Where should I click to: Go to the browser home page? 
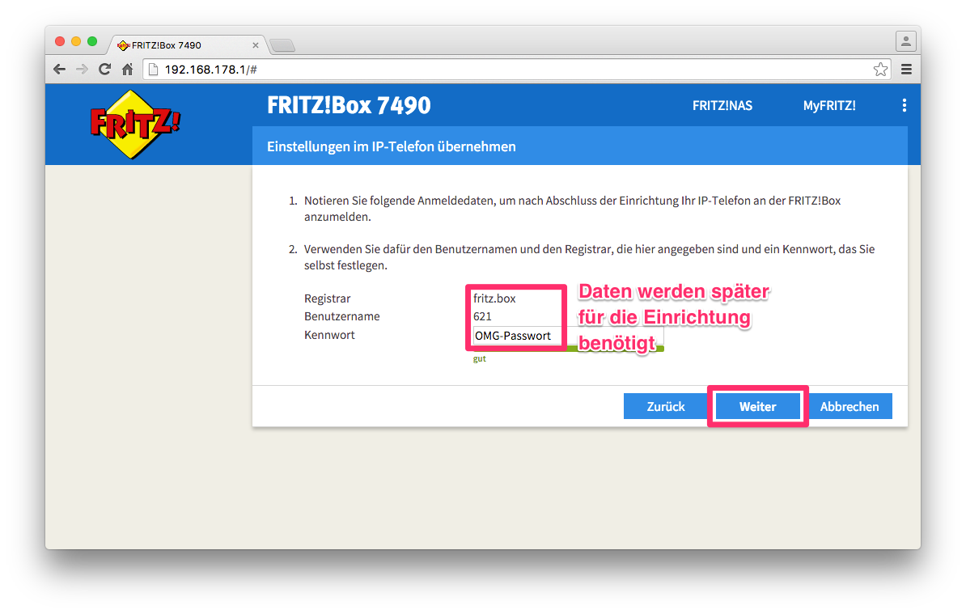coord(127,70)
